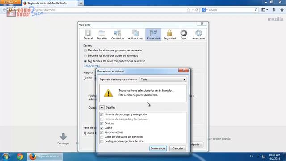Click the EN language indicator
Screen dimensions: 286x161
[252, 156]
